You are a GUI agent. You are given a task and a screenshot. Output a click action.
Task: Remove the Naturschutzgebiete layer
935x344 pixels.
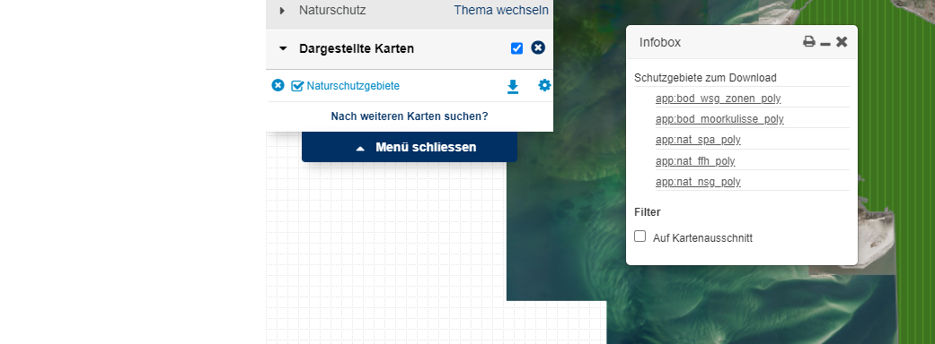point(278,85)
